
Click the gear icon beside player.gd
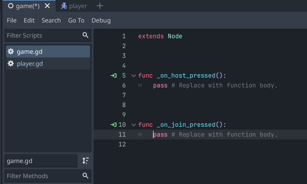click(11, 64)
